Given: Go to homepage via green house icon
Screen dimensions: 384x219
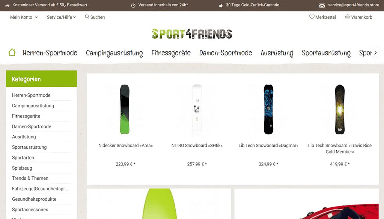Looking at the screenshot, I should coord(12,52).
